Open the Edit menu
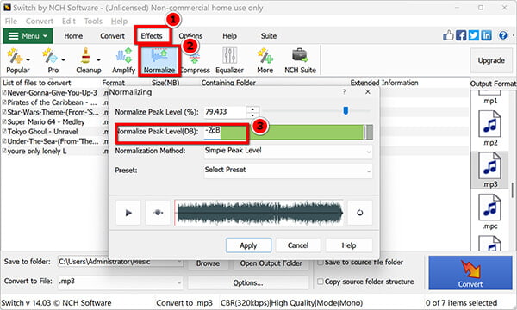The width and height of the screenshot is (517, 310). 69,21
